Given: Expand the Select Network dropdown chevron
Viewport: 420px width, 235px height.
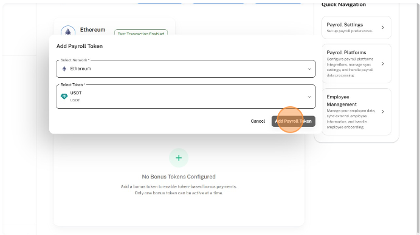Looking at the screenshot, I should tap(309, 69).
